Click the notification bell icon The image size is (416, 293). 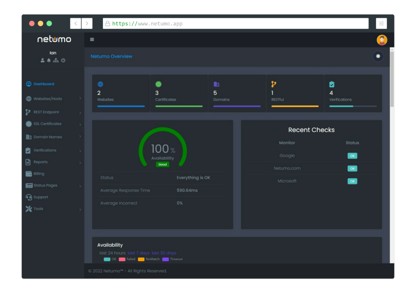pyautogui.click(x=50, y=60)
